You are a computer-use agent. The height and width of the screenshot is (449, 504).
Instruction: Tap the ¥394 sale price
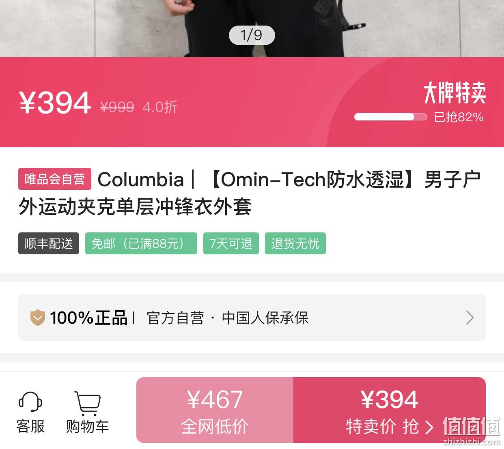pyautogui.click(x=55, y=103)
